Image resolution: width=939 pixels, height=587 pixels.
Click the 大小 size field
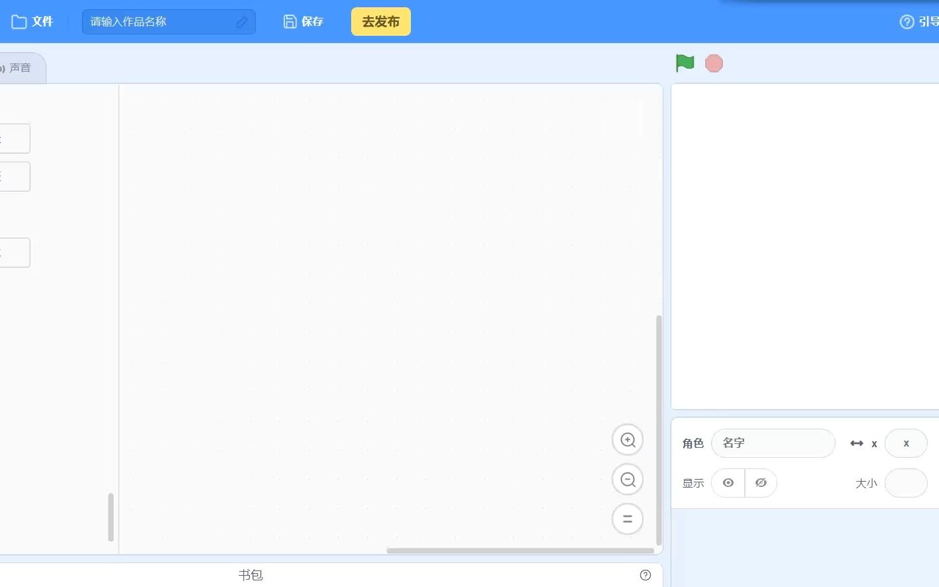pyautogui.click(x=906, y=483)
